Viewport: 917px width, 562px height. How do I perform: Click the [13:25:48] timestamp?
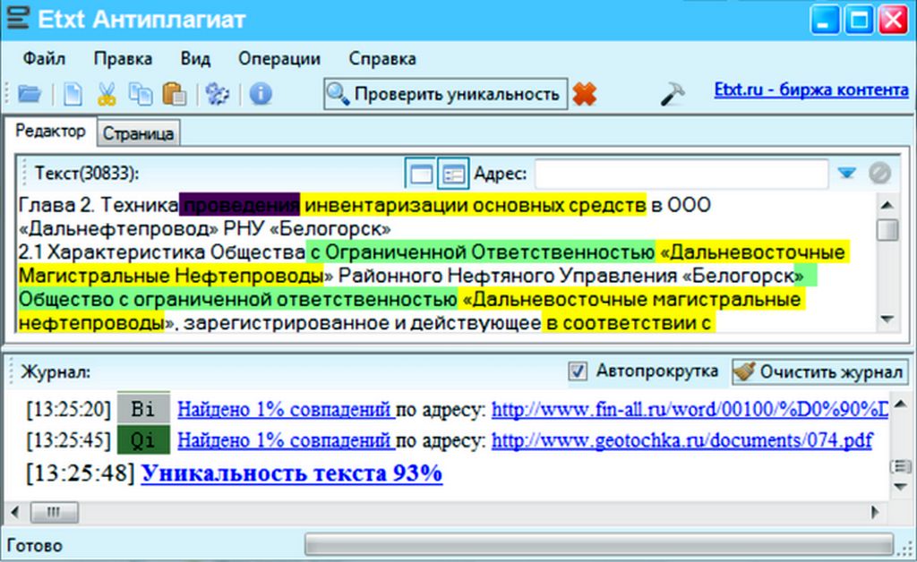click(x=80, y=473)
